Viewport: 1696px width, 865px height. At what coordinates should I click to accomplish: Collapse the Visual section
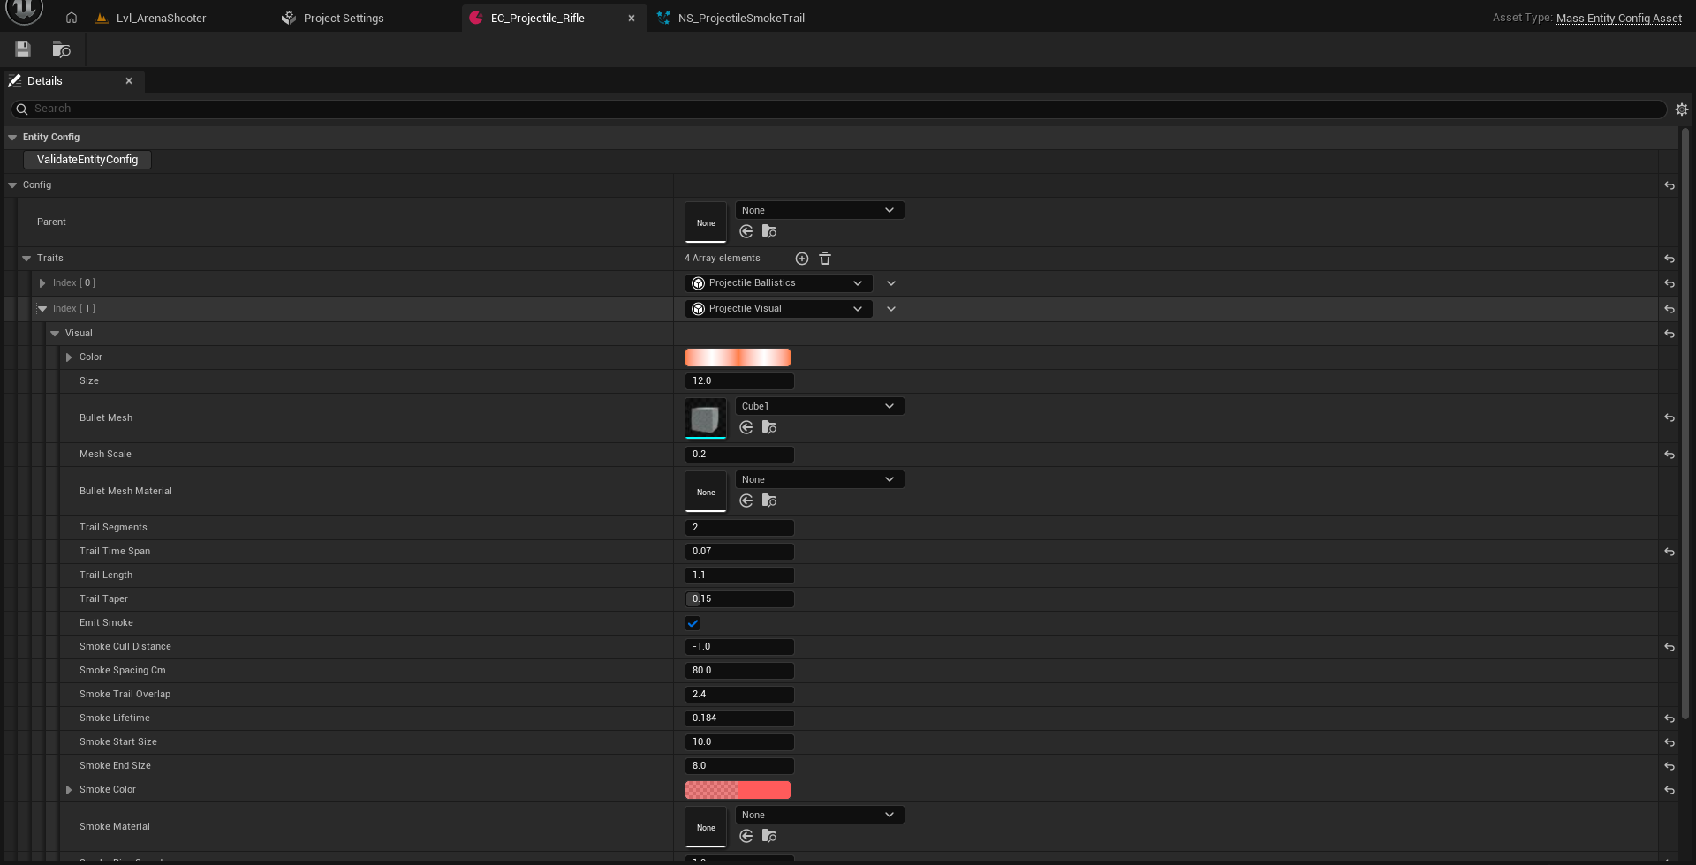click(55, 334)
